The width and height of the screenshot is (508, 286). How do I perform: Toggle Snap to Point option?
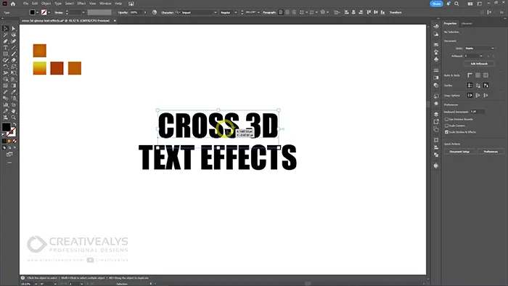click(x=470, y=96)
